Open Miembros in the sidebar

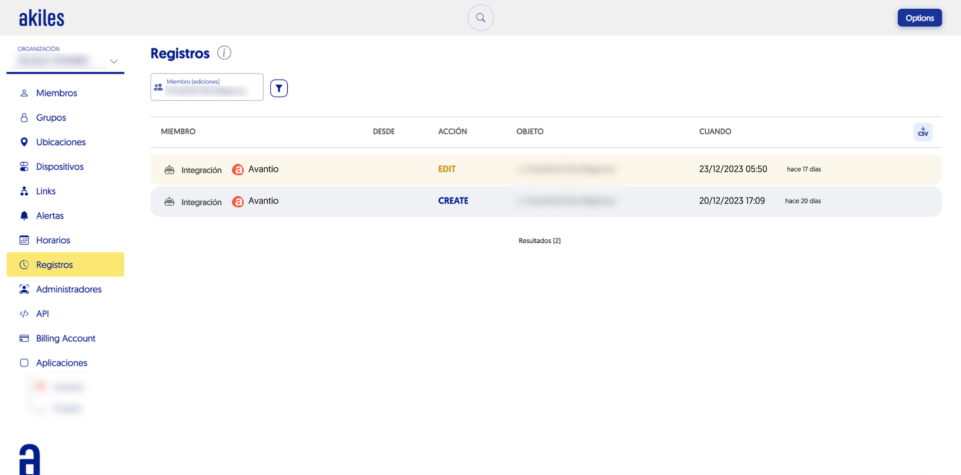(56, 93)
